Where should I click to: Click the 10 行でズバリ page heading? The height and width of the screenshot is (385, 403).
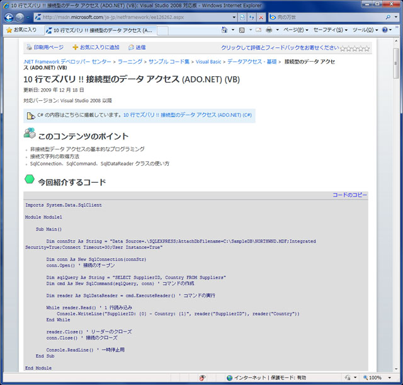[x=132, y=79]
